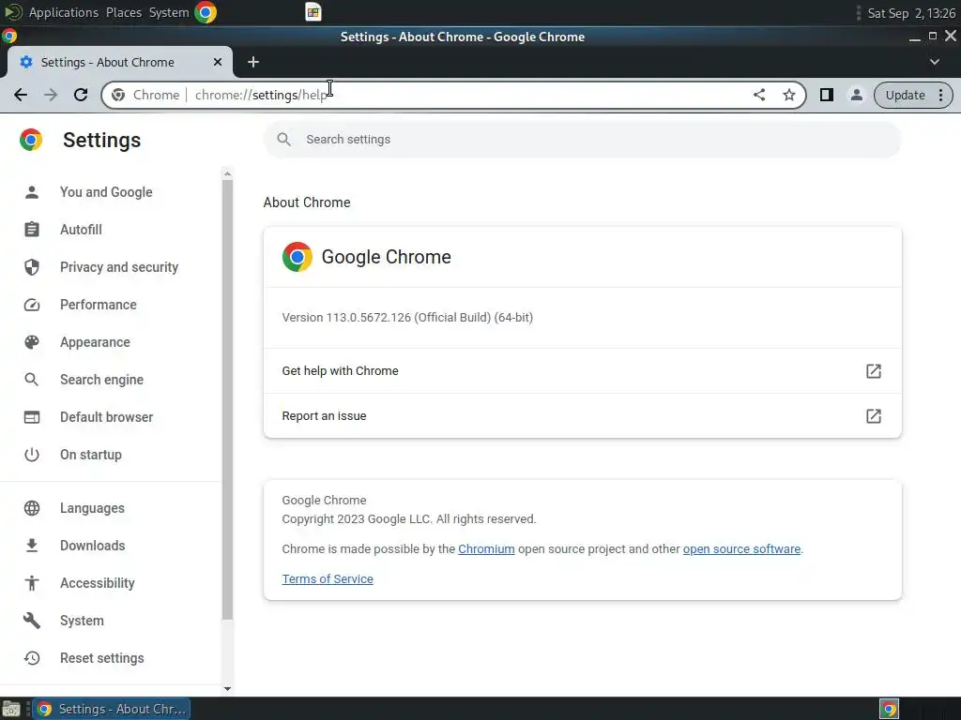Viewport: 961px width, 720px height.
Task: Click the Default browser icon
Action: pyautogui.click(x=32, y=417)
